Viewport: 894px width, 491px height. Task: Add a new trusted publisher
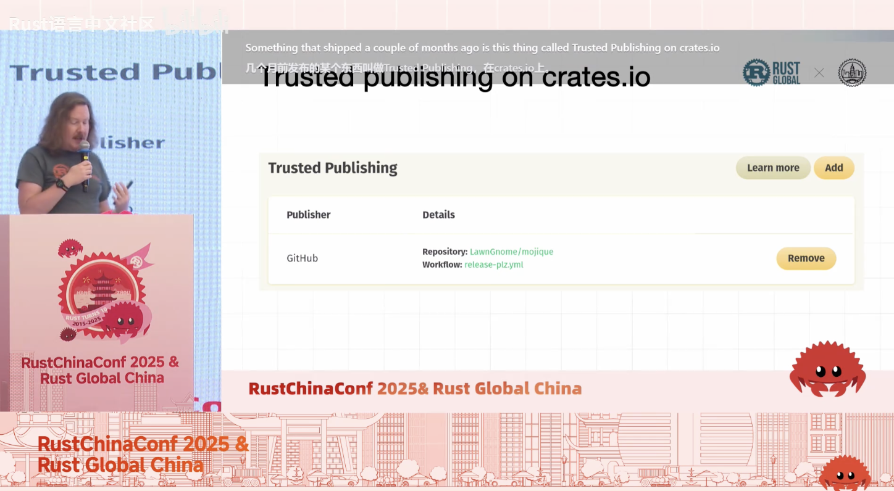pyautogui.click(x=834, y=168)
